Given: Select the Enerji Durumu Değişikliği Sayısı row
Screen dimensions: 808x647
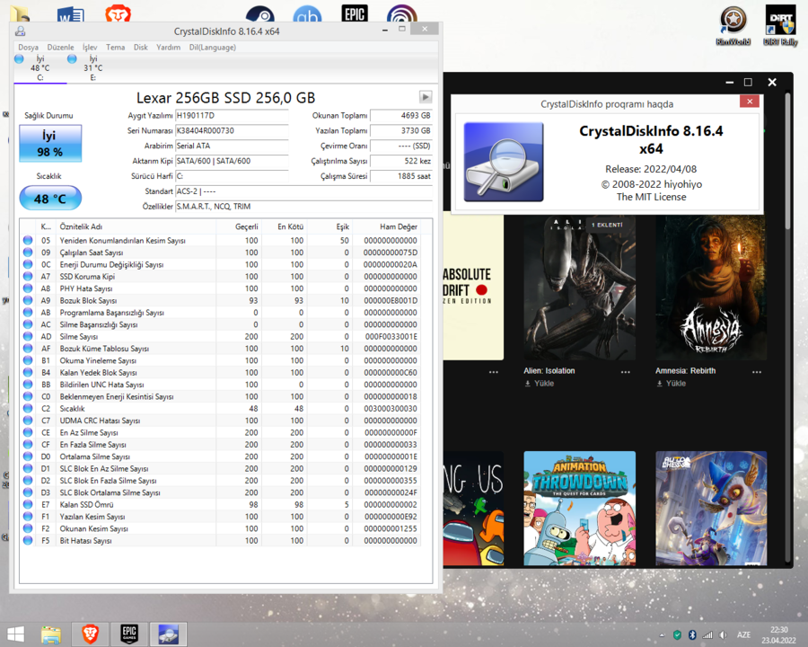Looking at the screenshot, I should [x=220, y=265].
